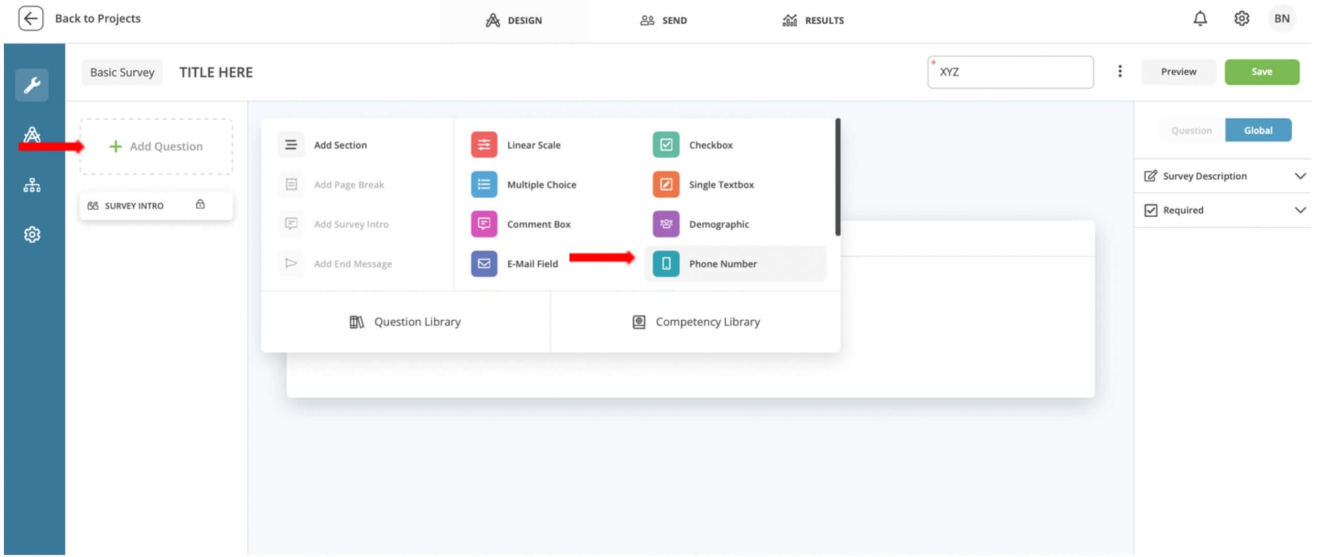The width and height of the screenshot is (1322, 557).
Task: Click the Comment Box icon
Action: (484, 224)
